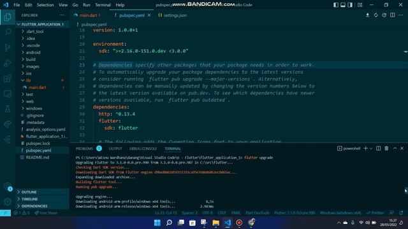Open the Manage gear settings icon
Viewport: 408px width, 229px height.
tap(8, 202)
